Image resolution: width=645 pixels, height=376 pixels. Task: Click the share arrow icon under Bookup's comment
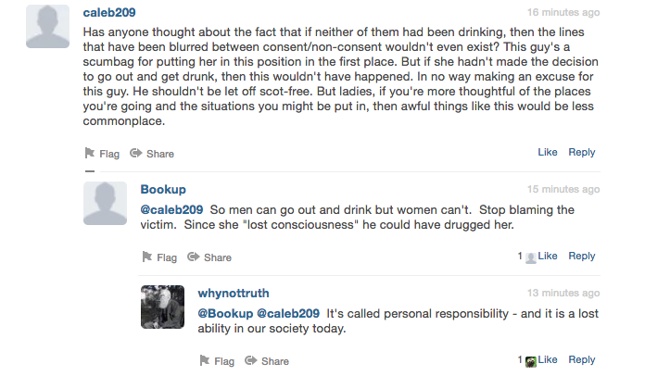[x=194, y=257]
